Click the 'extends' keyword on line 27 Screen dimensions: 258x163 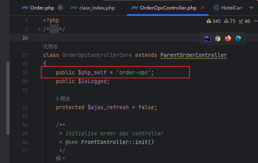pyautogui.click(x=146, y=55)
